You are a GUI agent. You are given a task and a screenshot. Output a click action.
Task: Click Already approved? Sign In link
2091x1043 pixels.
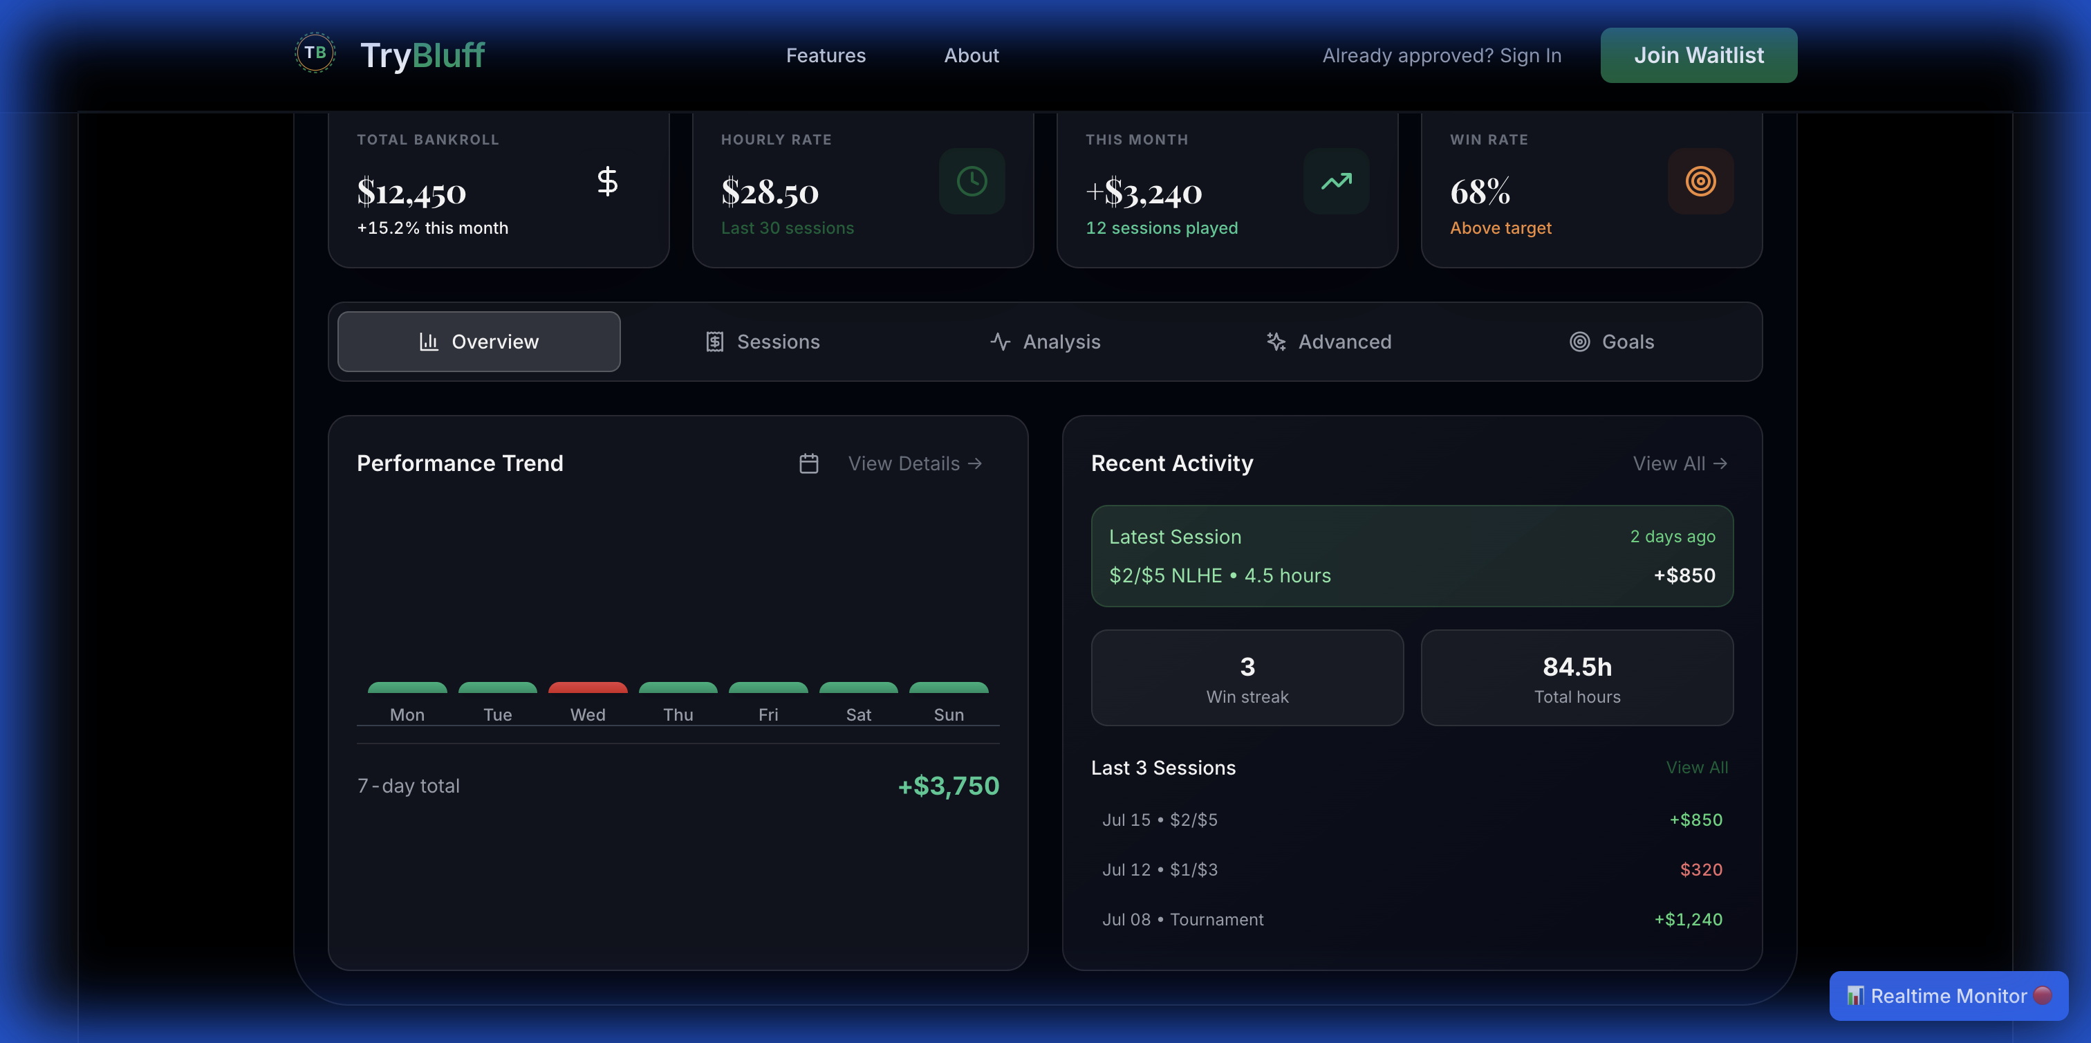point(1442,55)
